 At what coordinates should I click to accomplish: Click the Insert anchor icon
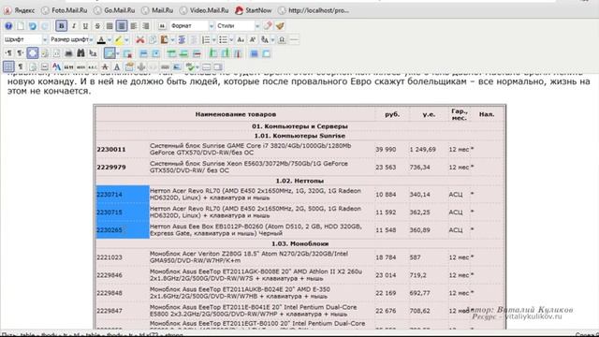pyautogui.click(x=141, y=66)
